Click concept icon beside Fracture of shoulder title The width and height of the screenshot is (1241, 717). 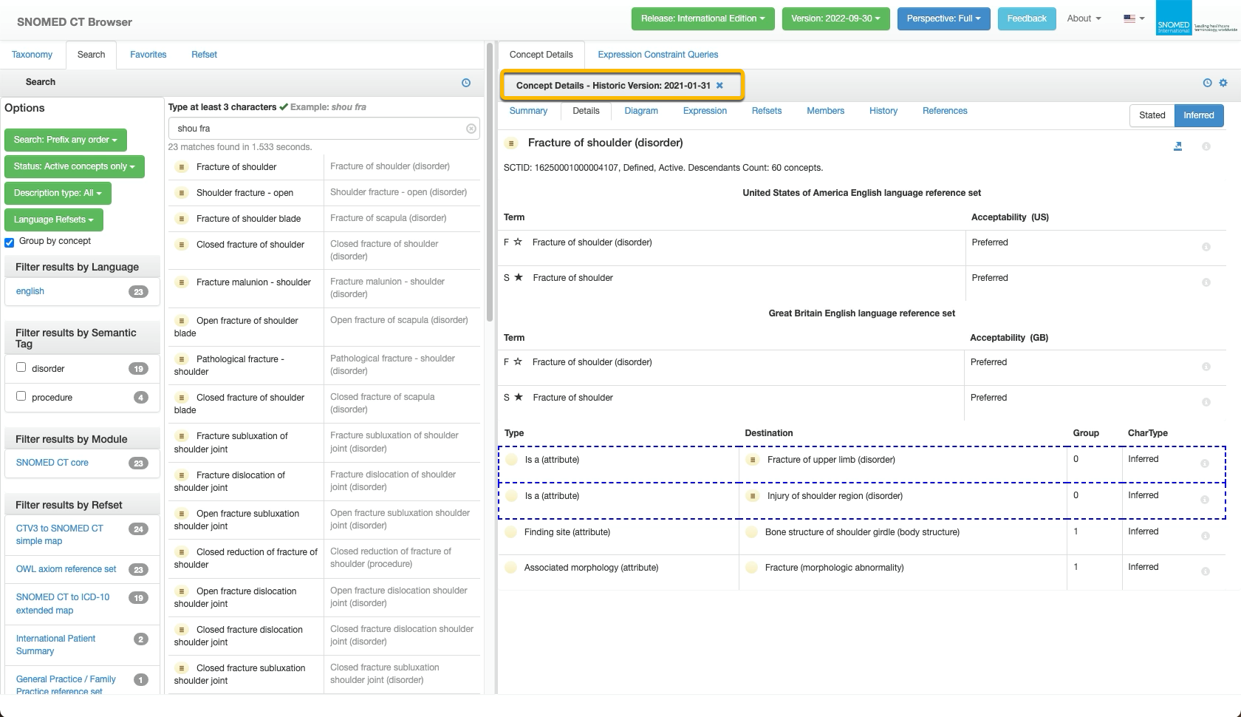[x=511, y=143]
